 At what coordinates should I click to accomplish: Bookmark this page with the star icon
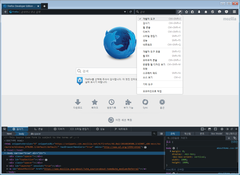coord(186,12)
